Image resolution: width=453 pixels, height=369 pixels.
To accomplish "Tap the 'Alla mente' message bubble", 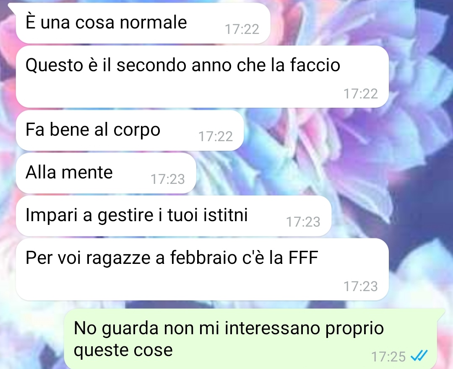I will (x=106, y=173).
